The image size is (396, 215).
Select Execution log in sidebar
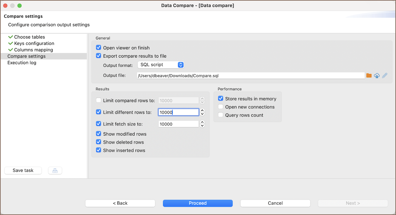coord(22,63)
